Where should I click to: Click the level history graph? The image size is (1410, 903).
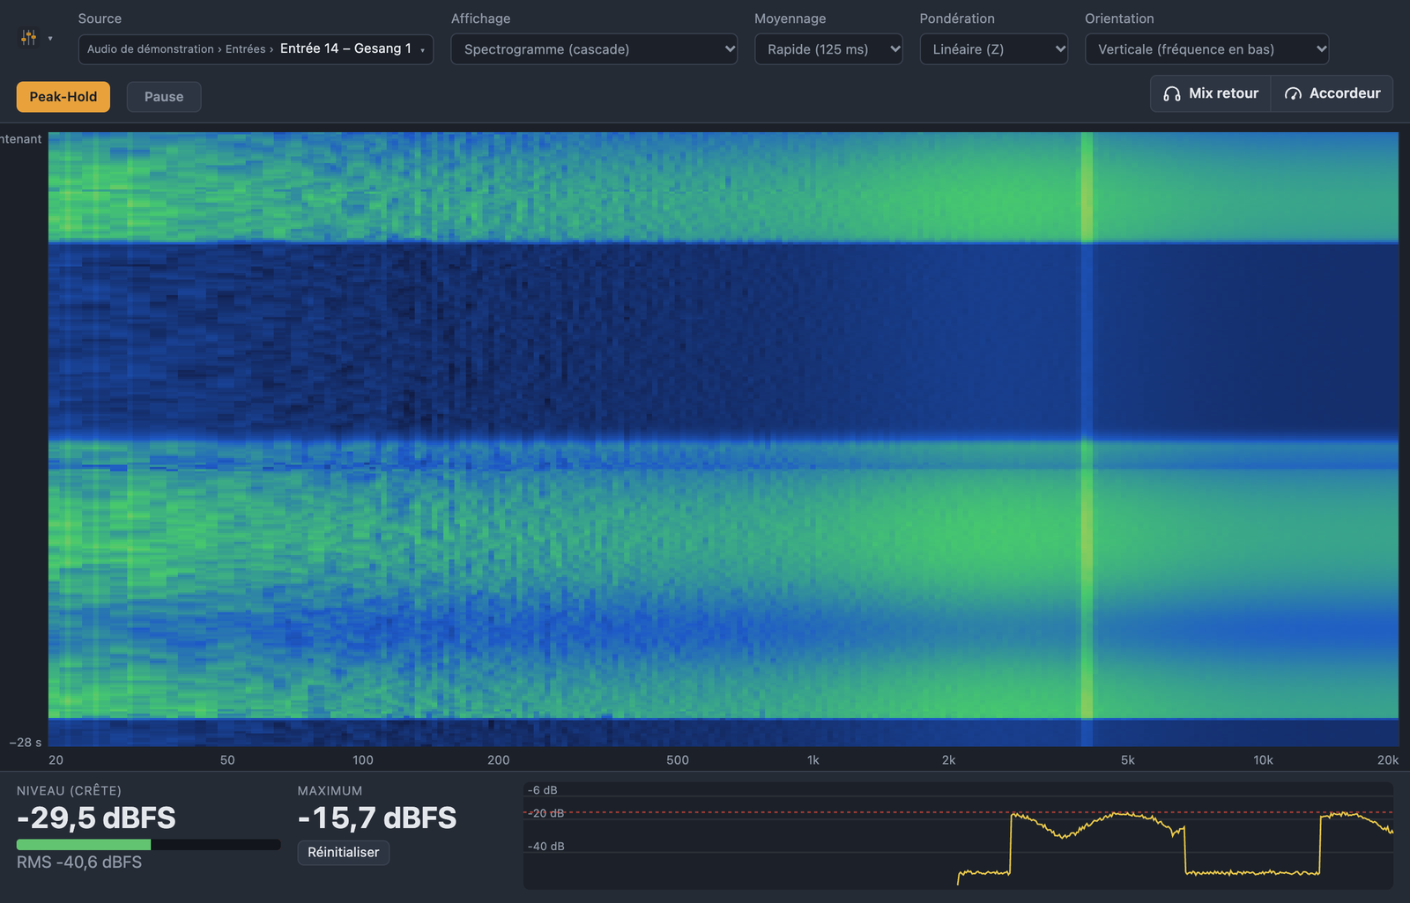pos(958,835)
